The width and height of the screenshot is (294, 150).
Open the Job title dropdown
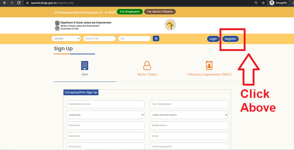coord(66,39)
